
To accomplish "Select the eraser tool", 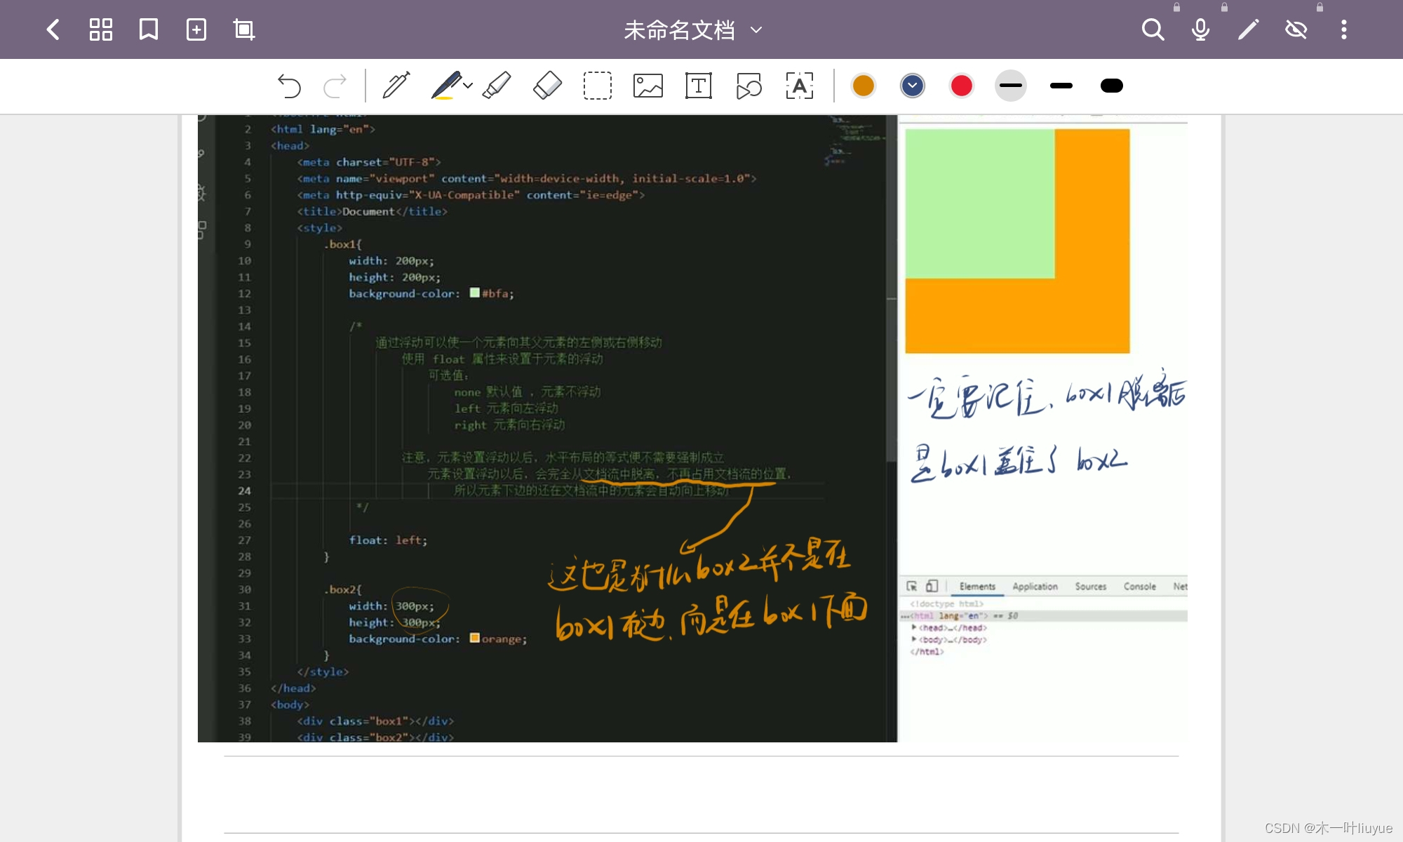I will (548, 86).
